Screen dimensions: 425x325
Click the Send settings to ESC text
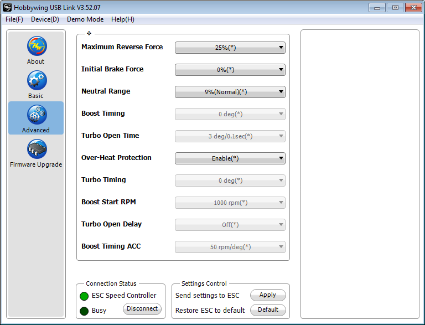(x=208, y=296)
